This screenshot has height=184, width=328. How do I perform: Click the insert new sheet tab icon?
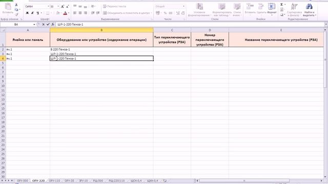point(165,180)
